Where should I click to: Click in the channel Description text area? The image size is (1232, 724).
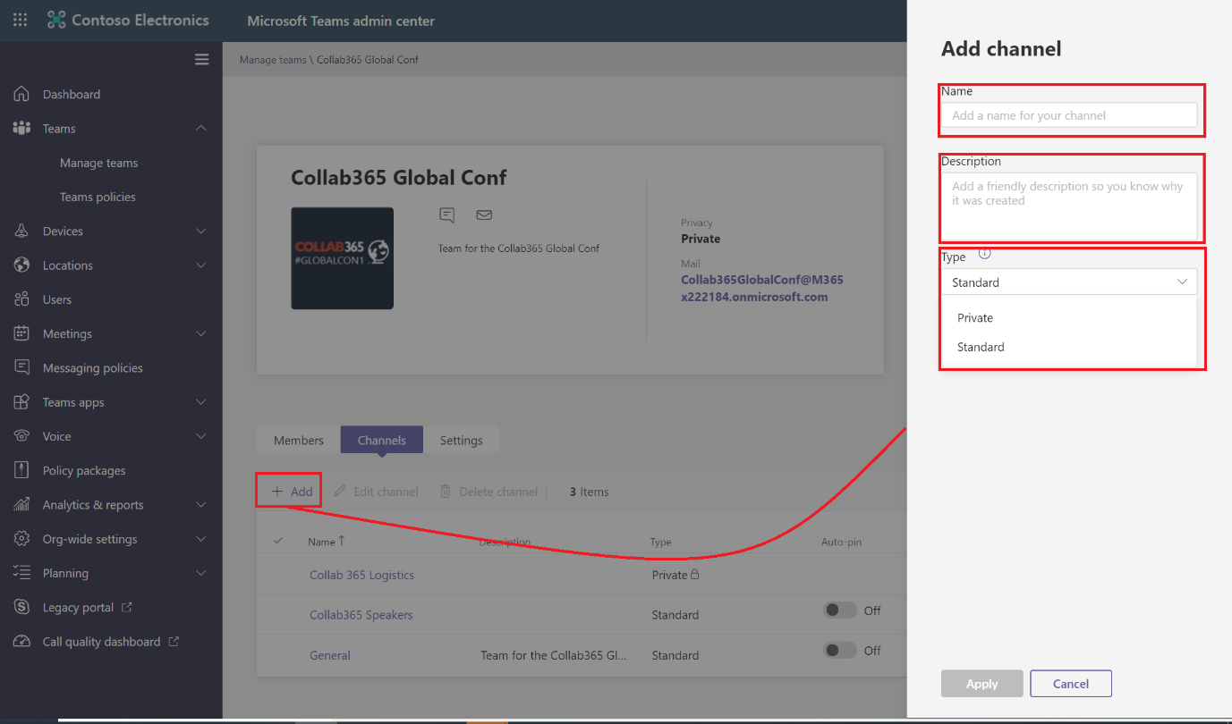(1069, 206)
